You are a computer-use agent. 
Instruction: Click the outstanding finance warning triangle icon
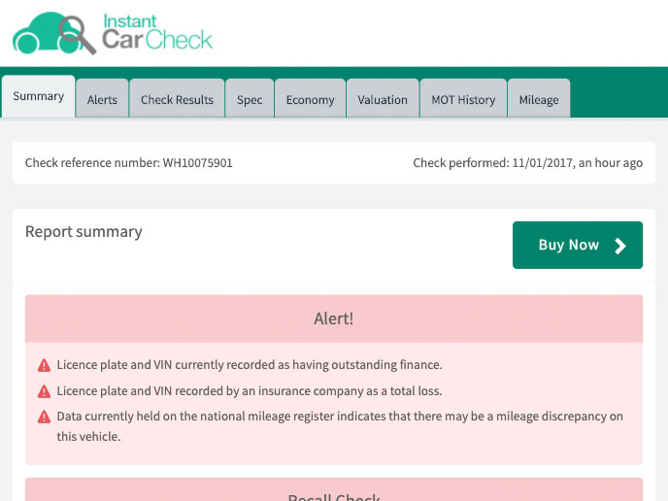44,366
